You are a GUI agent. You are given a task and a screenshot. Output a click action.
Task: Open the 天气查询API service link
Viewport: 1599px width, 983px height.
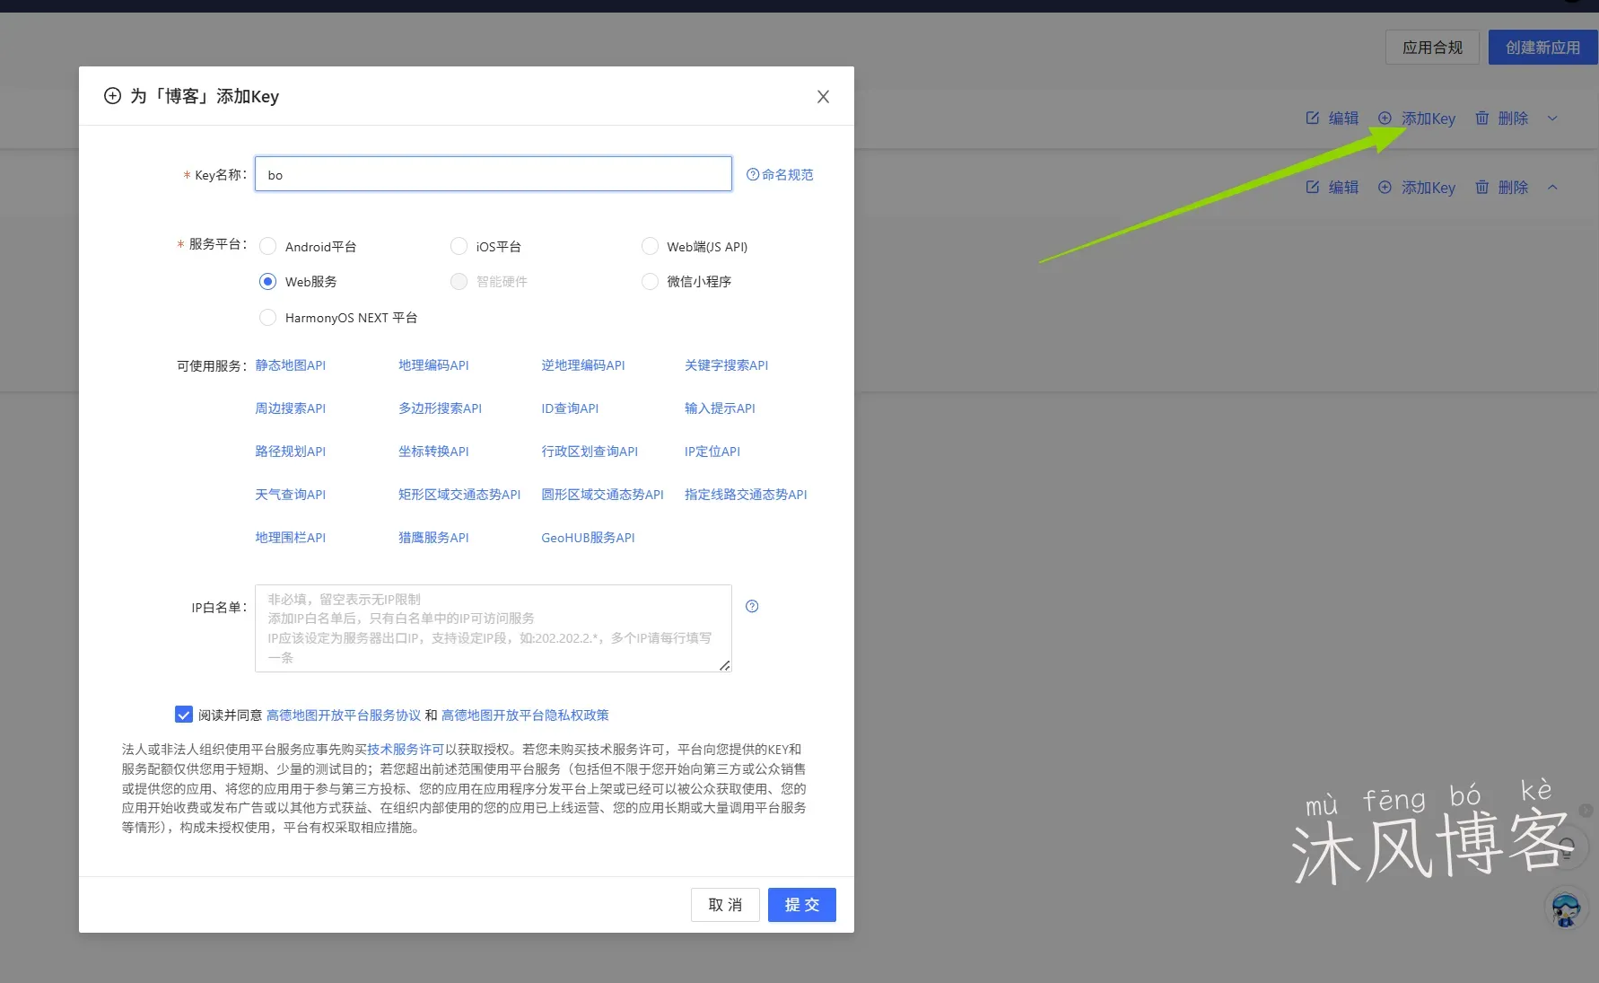tap(289, 494)
